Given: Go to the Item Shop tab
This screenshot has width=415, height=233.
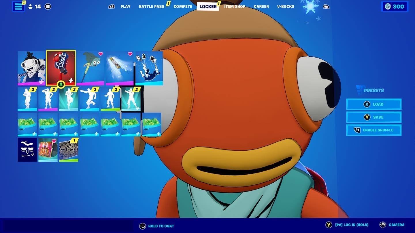Looking at the screenshot, I should pos(235,6).
